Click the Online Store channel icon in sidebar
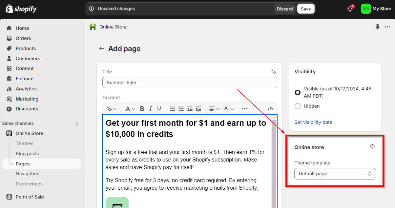The image size is (395, 208). pos(9,133)
